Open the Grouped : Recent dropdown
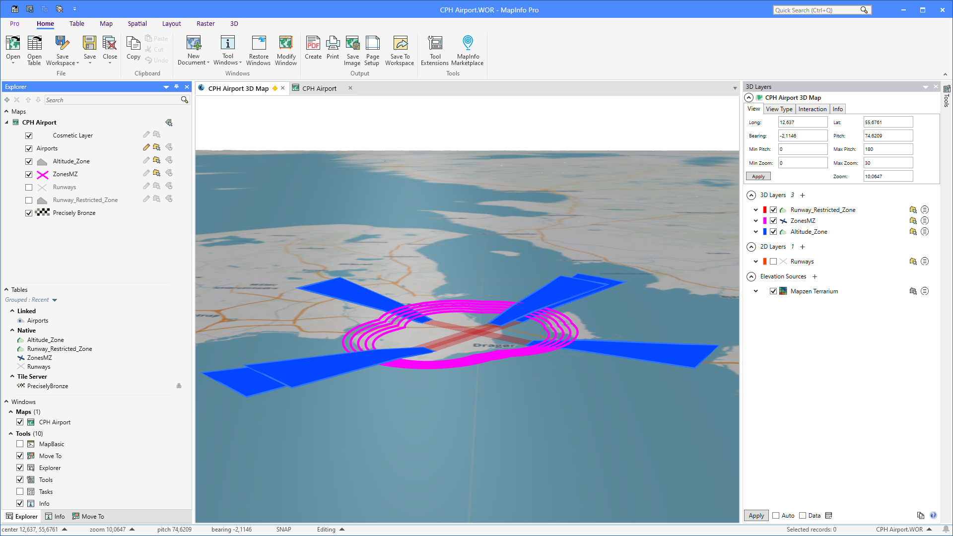The height and width of the screenshot is (536, 953). click(55, 300)
